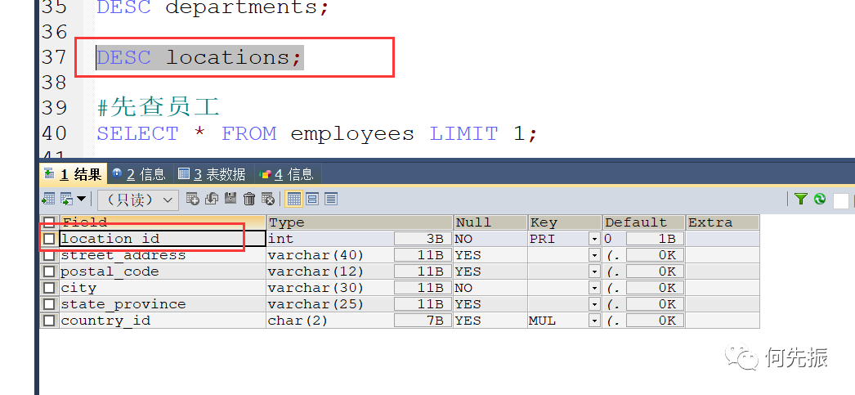The width and height of the screenshot is (855, 395).
Task: Check the location_id row checkbox
Action: coord(49,239)
